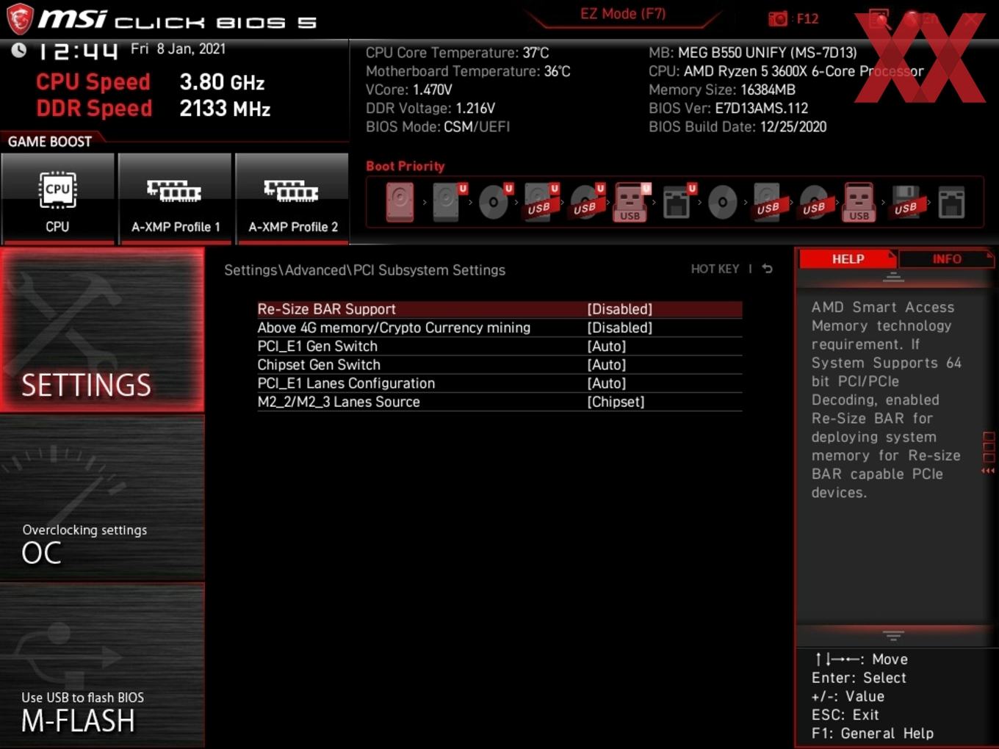The image size is (999, 749).
Task: Toggle the CPU Game Boost button
Action: point(57,198)
